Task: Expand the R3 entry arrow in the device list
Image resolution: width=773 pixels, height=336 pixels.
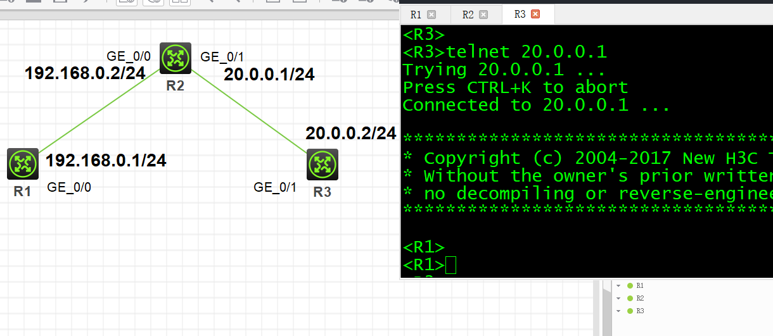Action: click(618, 311)
